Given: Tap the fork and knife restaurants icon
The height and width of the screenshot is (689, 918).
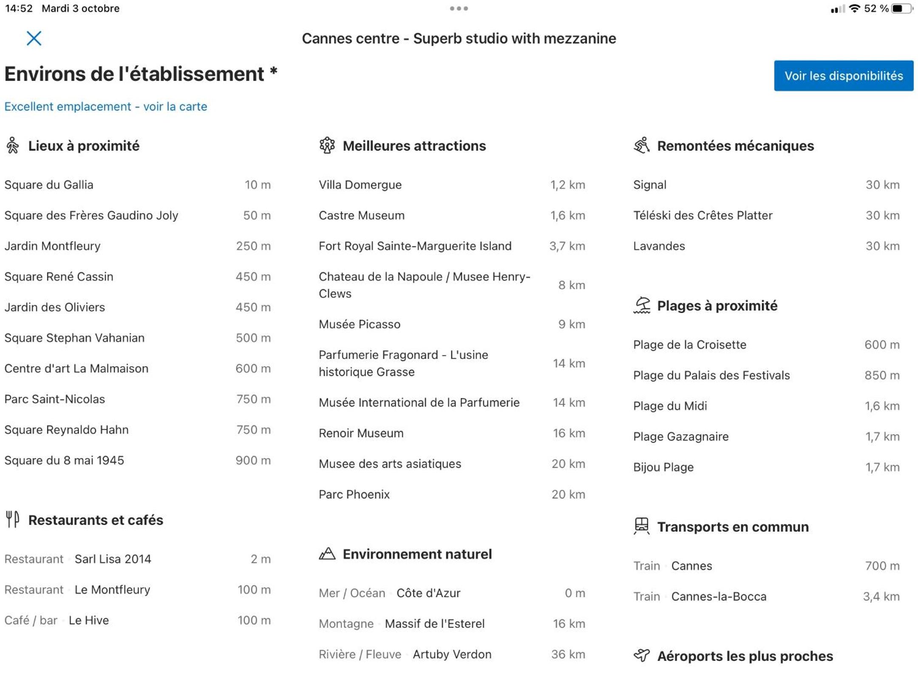Looking at the screenshot, I should pyautogui.click(x=13, y=519).
